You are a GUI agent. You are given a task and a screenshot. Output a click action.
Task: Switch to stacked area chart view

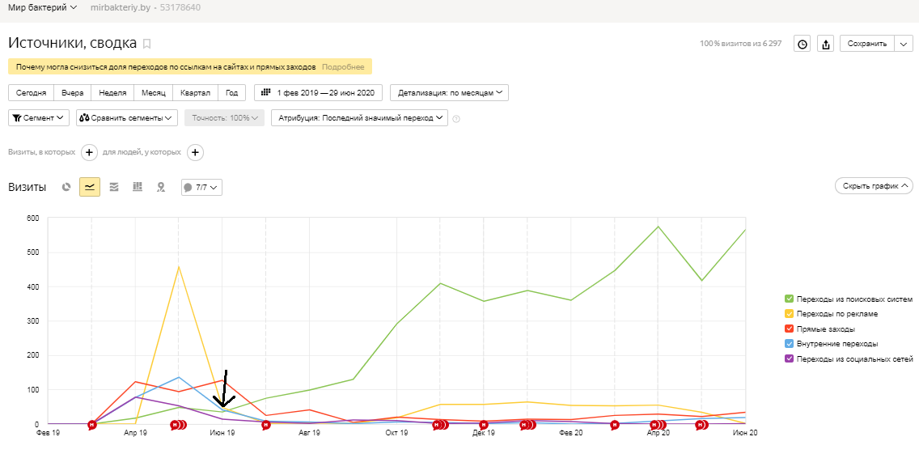tap(114, 187)
